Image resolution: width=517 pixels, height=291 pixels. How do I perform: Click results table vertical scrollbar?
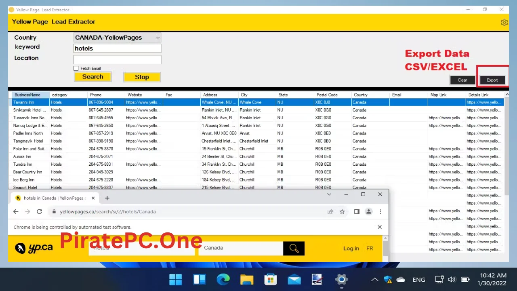[506, 145]
